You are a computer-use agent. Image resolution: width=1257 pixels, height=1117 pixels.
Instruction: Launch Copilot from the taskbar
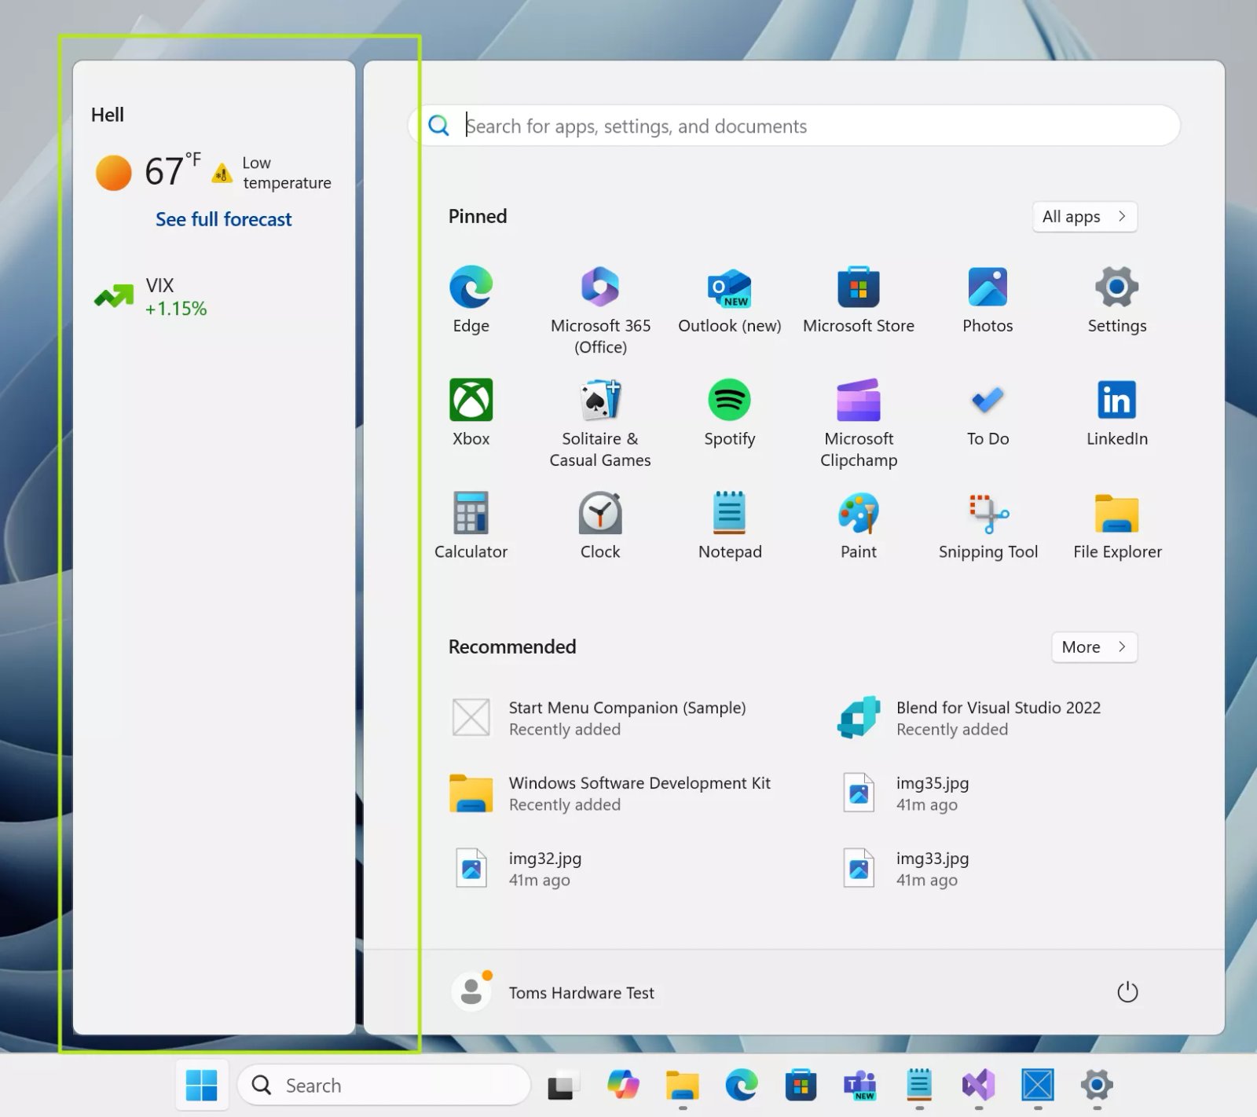(623, 1085)
